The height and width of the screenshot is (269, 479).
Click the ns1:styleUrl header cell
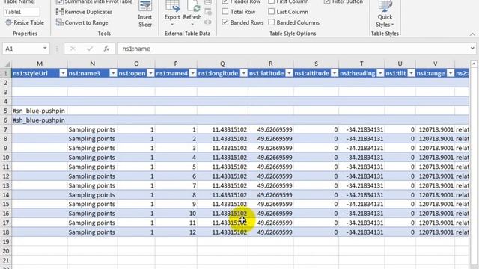40,73
